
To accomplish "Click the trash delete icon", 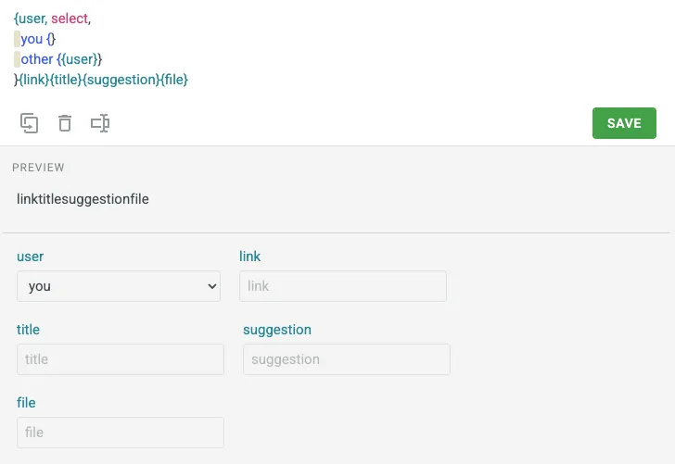I will pos(65,123).
